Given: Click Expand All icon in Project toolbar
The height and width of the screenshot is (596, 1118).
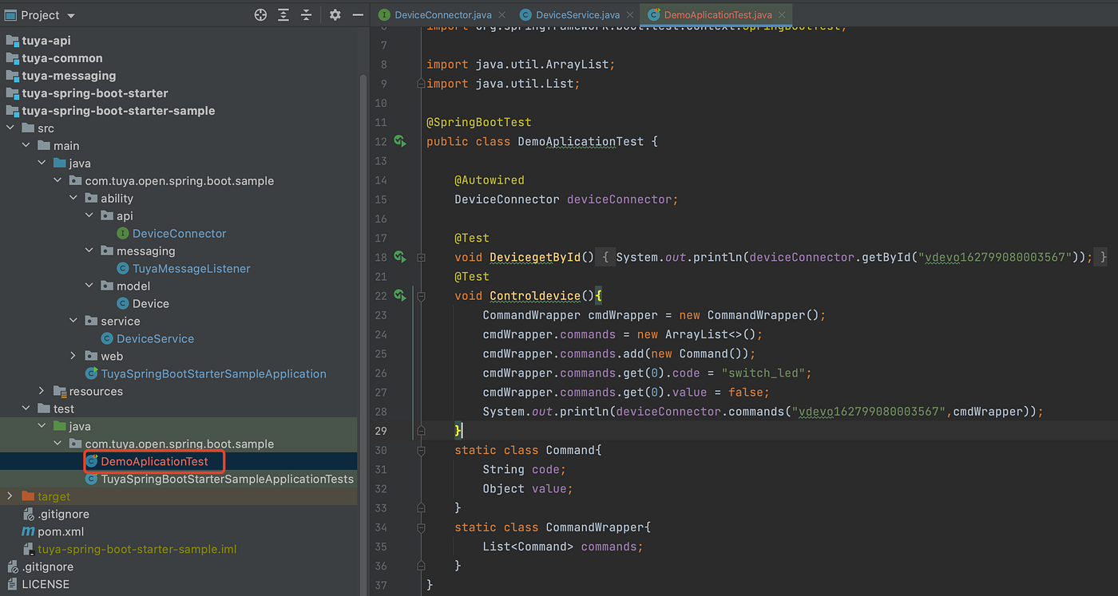Looking at the screenshot, I should pos(283,15).
